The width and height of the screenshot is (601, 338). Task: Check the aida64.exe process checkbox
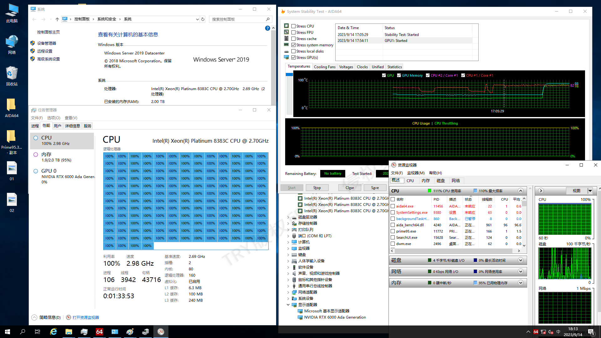pos(393,206)
